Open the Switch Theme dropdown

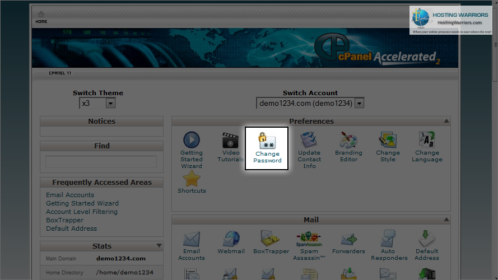coord(97,103)
